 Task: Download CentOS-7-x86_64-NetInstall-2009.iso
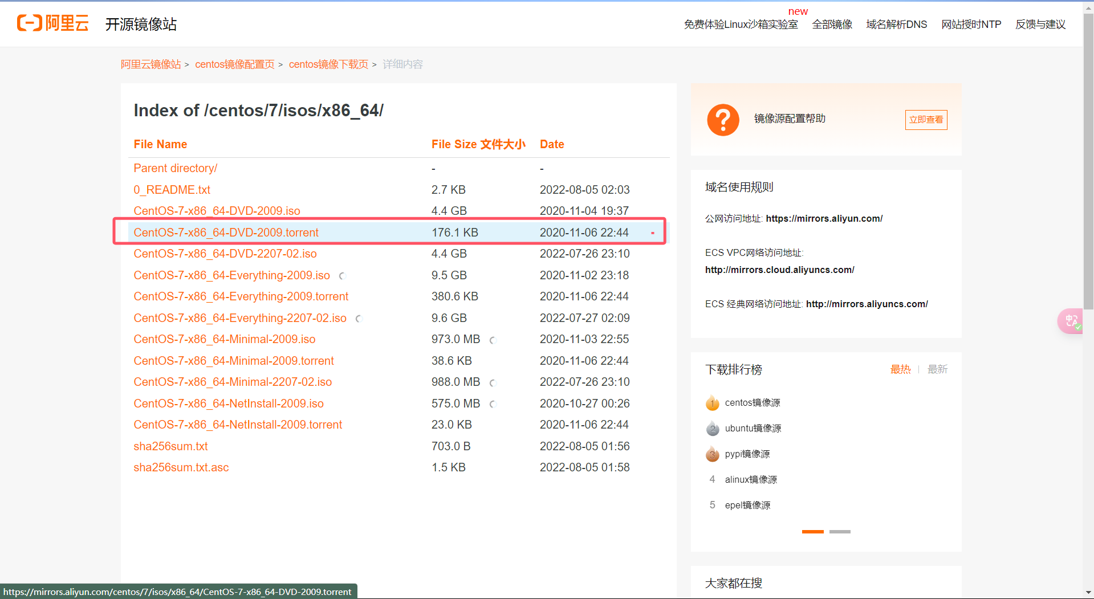tap(228, 404)
